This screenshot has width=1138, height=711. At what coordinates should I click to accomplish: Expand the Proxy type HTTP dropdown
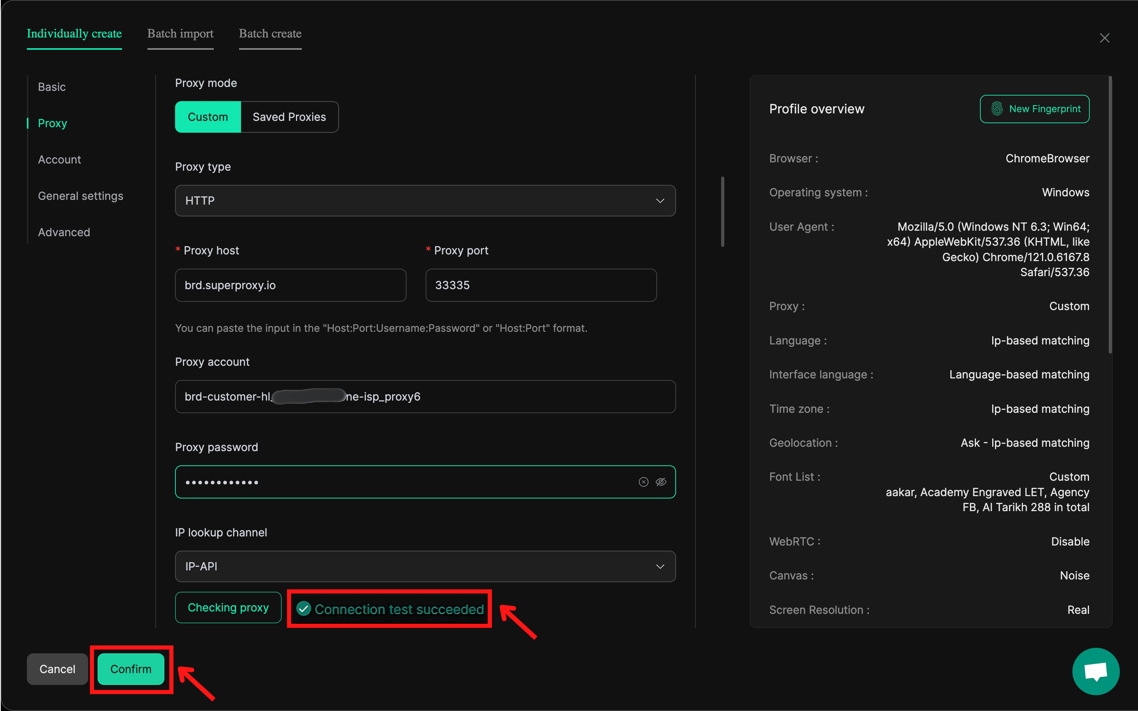click(425, 201)
